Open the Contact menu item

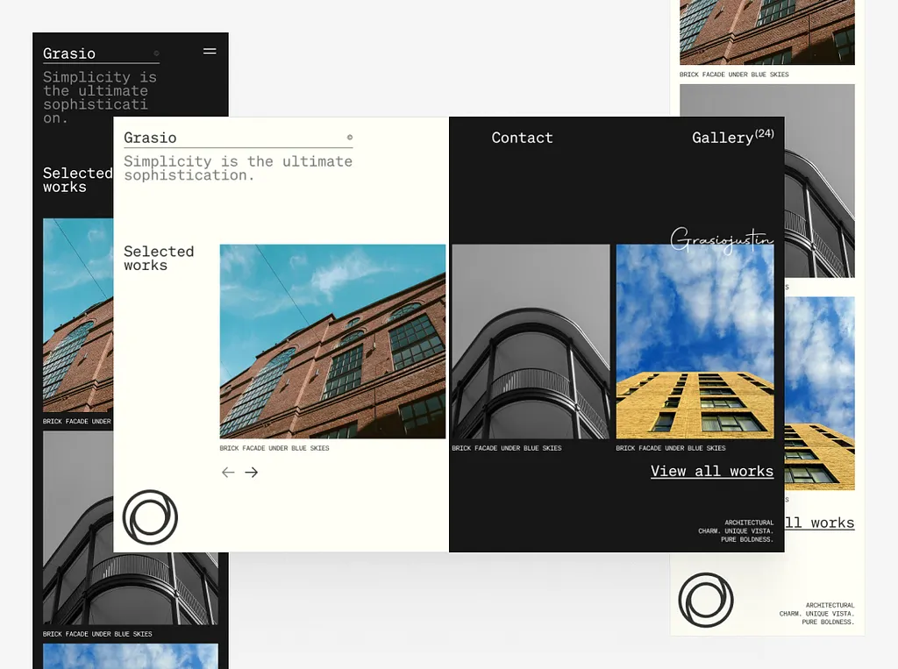point(522,138)
